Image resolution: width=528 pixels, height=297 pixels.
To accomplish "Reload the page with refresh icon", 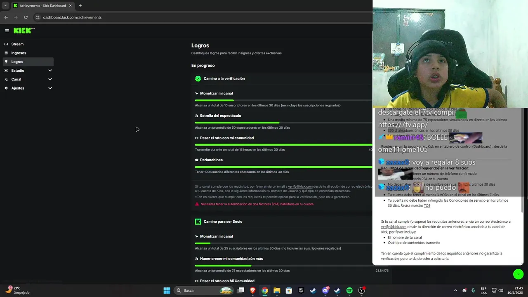I will [26, 17].
